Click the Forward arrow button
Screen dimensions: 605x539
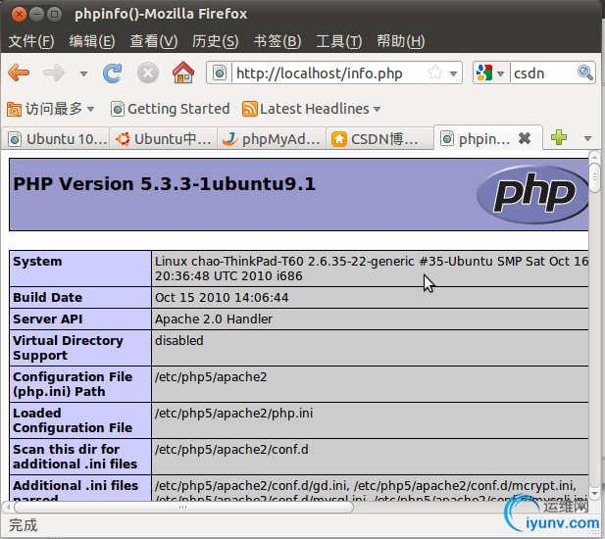pos(54,73)
